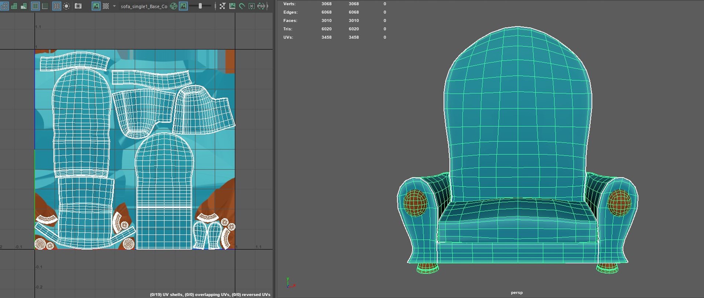
Task: Toggle UV distortion shading icon
Action: 23,6
